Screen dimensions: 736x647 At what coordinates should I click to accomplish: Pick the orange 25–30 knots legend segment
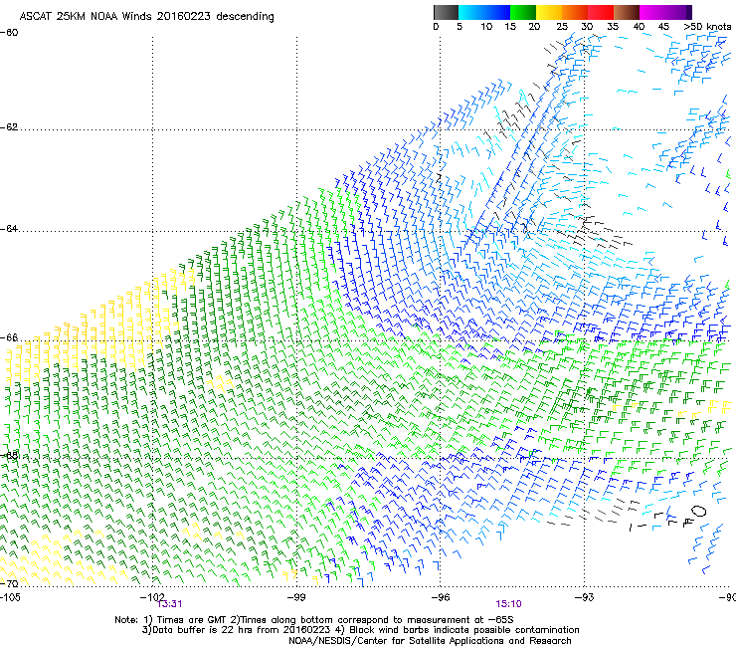click(575, 12)
